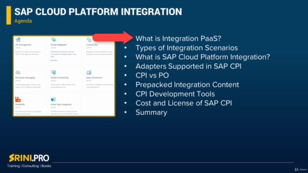
Task: Click the API Management tile icon
Action: [18, 40]
